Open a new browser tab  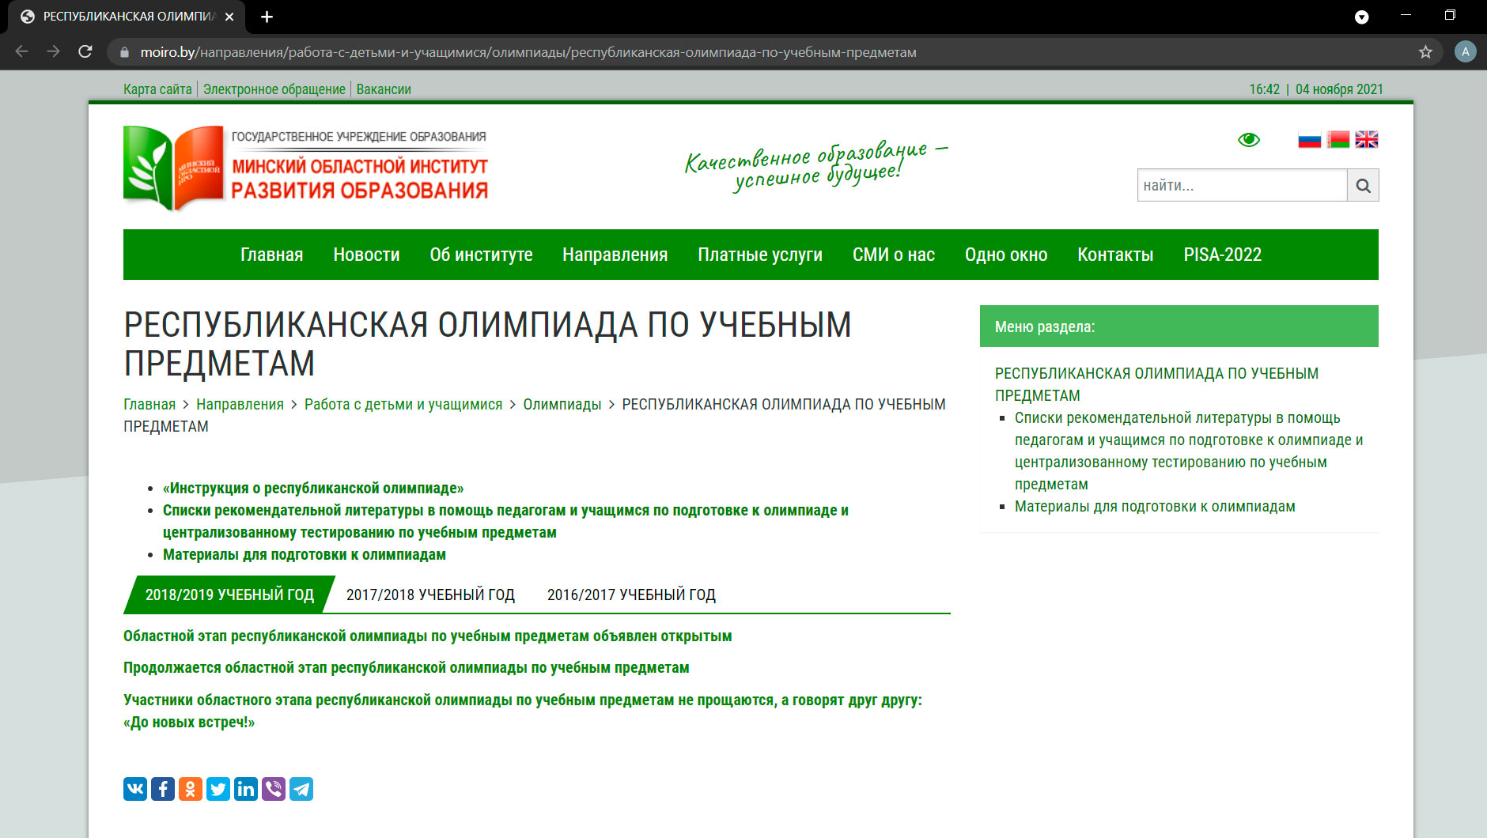(267, 17)
